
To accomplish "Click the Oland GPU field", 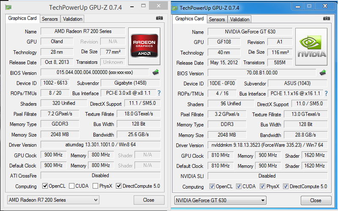I will (57, 41).
